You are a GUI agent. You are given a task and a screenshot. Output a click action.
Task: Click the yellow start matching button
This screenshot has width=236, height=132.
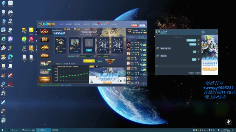89,61
